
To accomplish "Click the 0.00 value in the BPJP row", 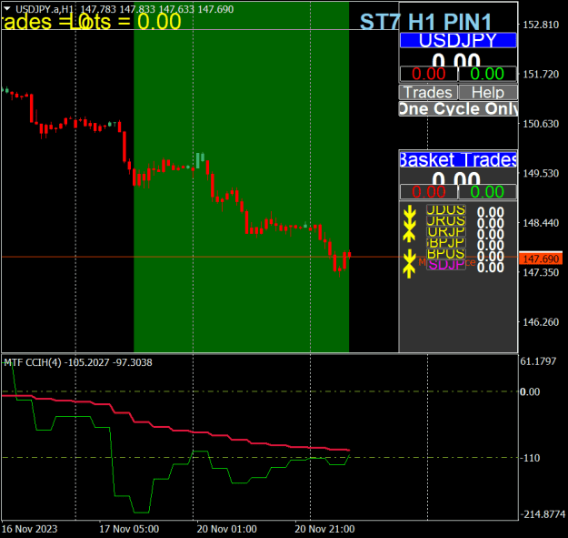I will coord(491,245).
